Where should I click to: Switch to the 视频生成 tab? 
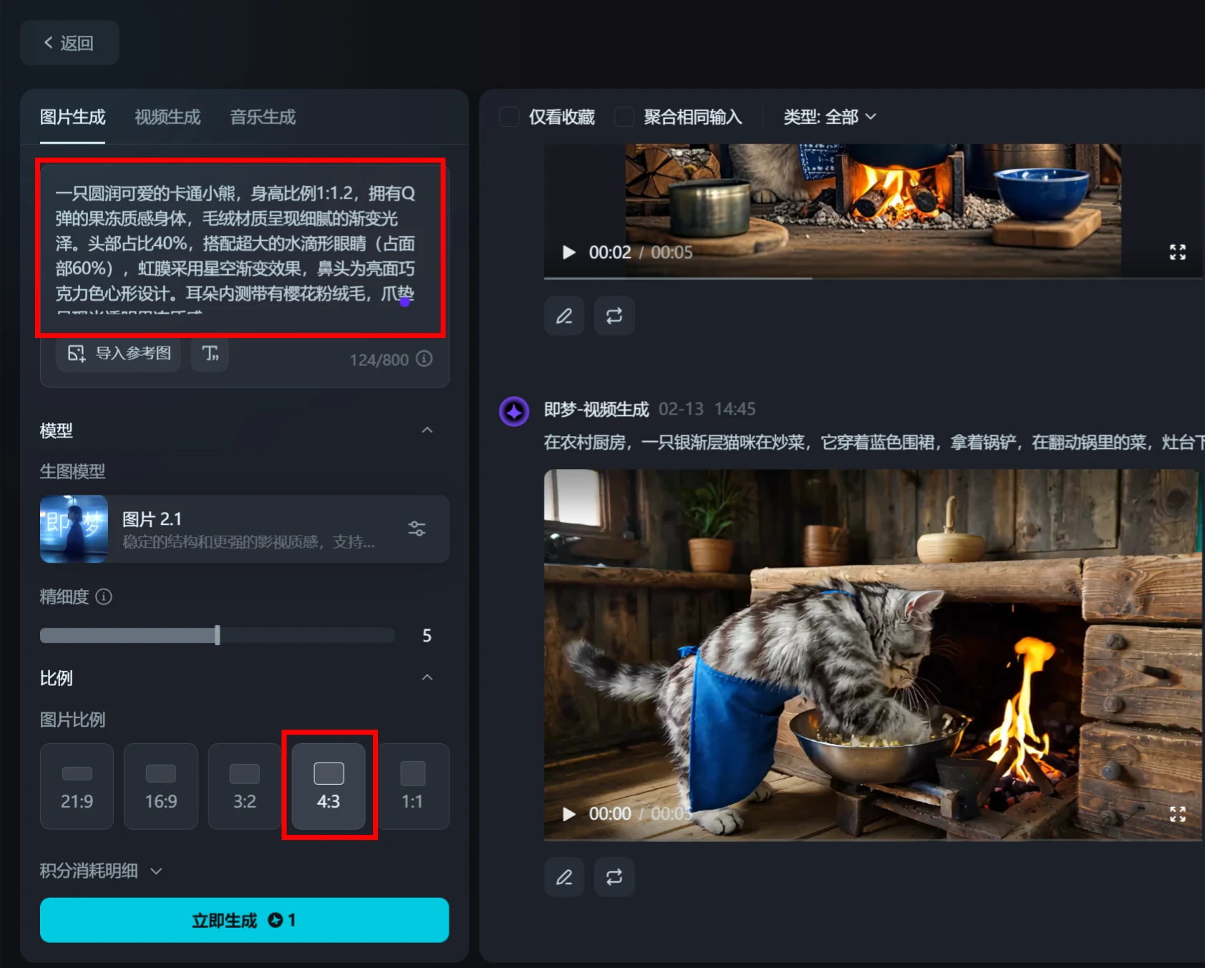tap(166, 117)
